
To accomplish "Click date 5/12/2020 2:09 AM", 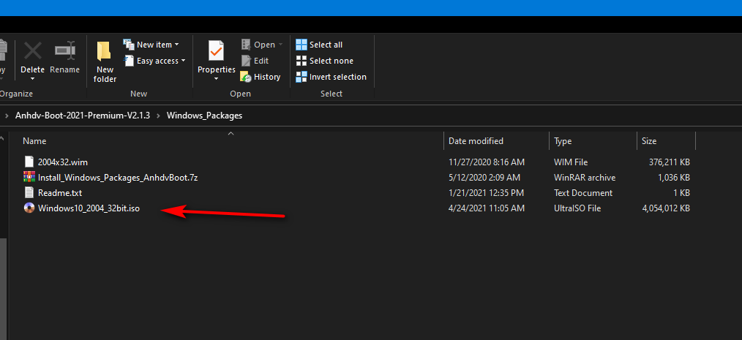I will 484,178.
